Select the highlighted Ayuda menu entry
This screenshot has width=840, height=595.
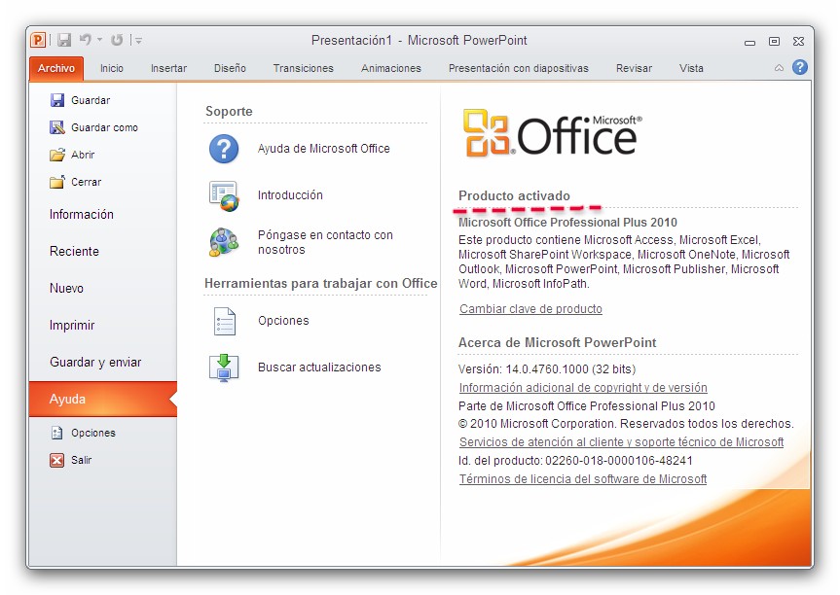(x=103, y=400)
